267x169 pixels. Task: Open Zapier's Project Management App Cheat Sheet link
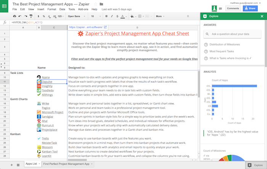point(137,33)
